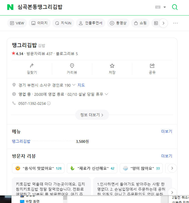Click the 김밥 category label

[x=42, y=45]
